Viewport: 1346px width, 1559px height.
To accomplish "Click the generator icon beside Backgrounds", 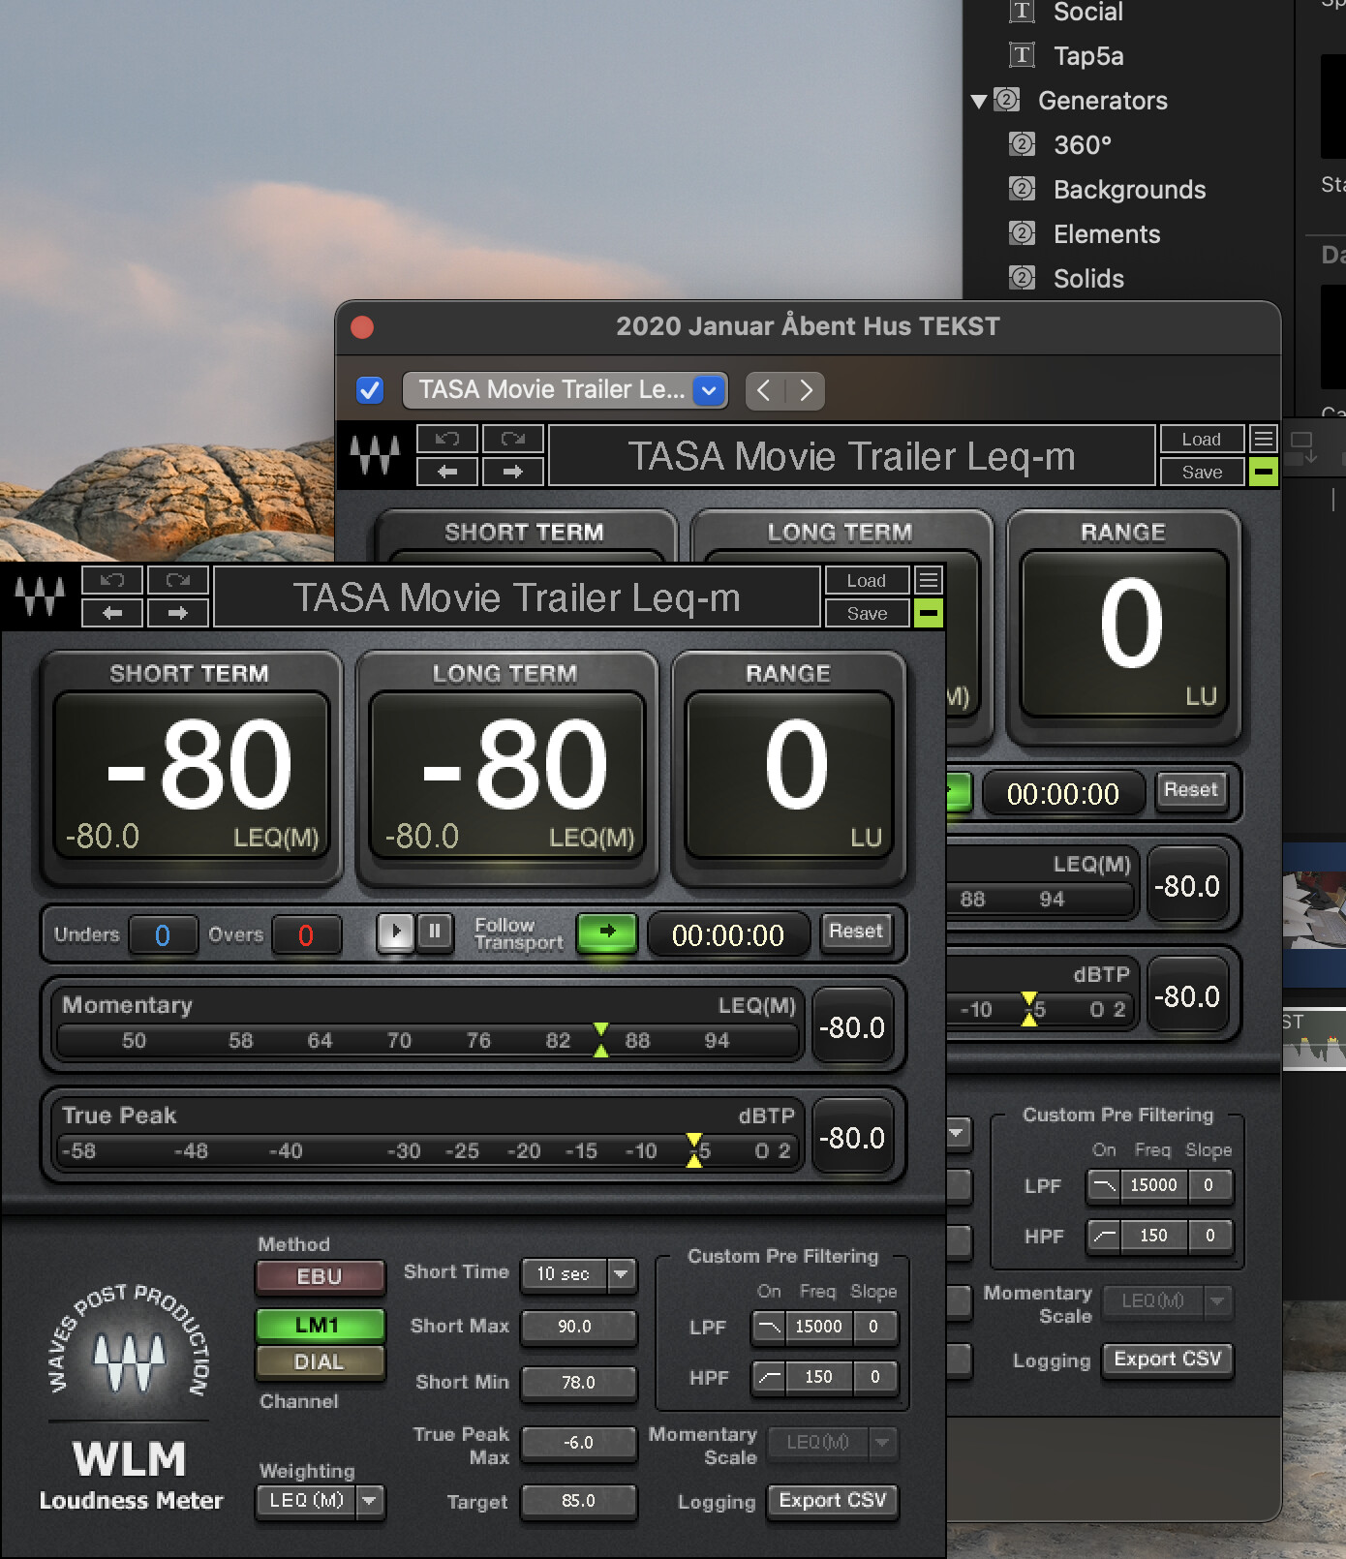I will tap(1022, 189).
